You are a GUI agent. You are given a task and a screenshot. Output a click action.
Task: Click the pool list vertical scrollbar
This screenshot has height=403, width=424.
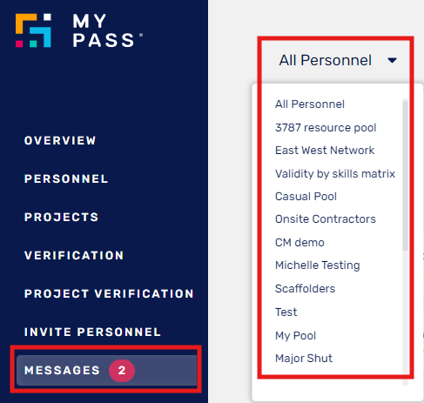(x=405, y=175)
